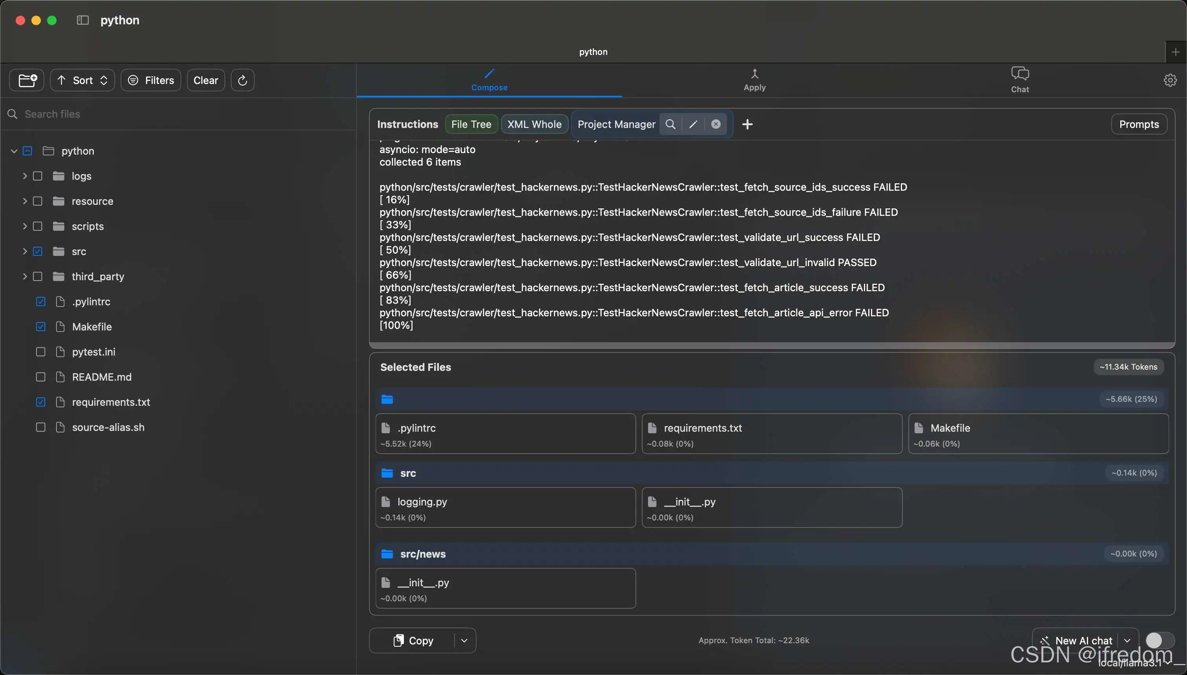Remove Project Manager prompt with X icon
The width and height of the screenshot is (1187, 675).
pyautogui.click(x=716, y=124)
